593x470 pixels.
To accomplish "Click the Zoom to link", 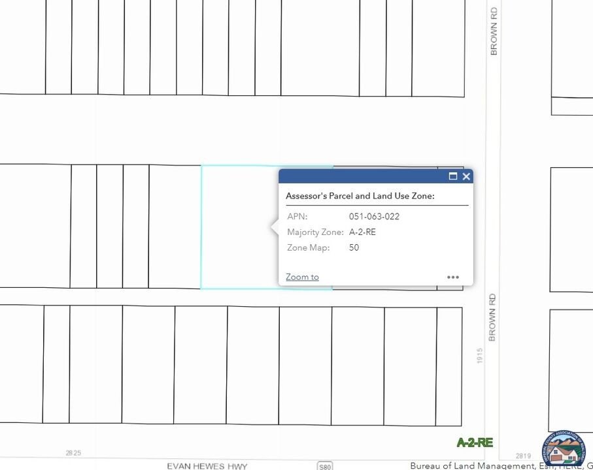I will click(x=302, y=277).
